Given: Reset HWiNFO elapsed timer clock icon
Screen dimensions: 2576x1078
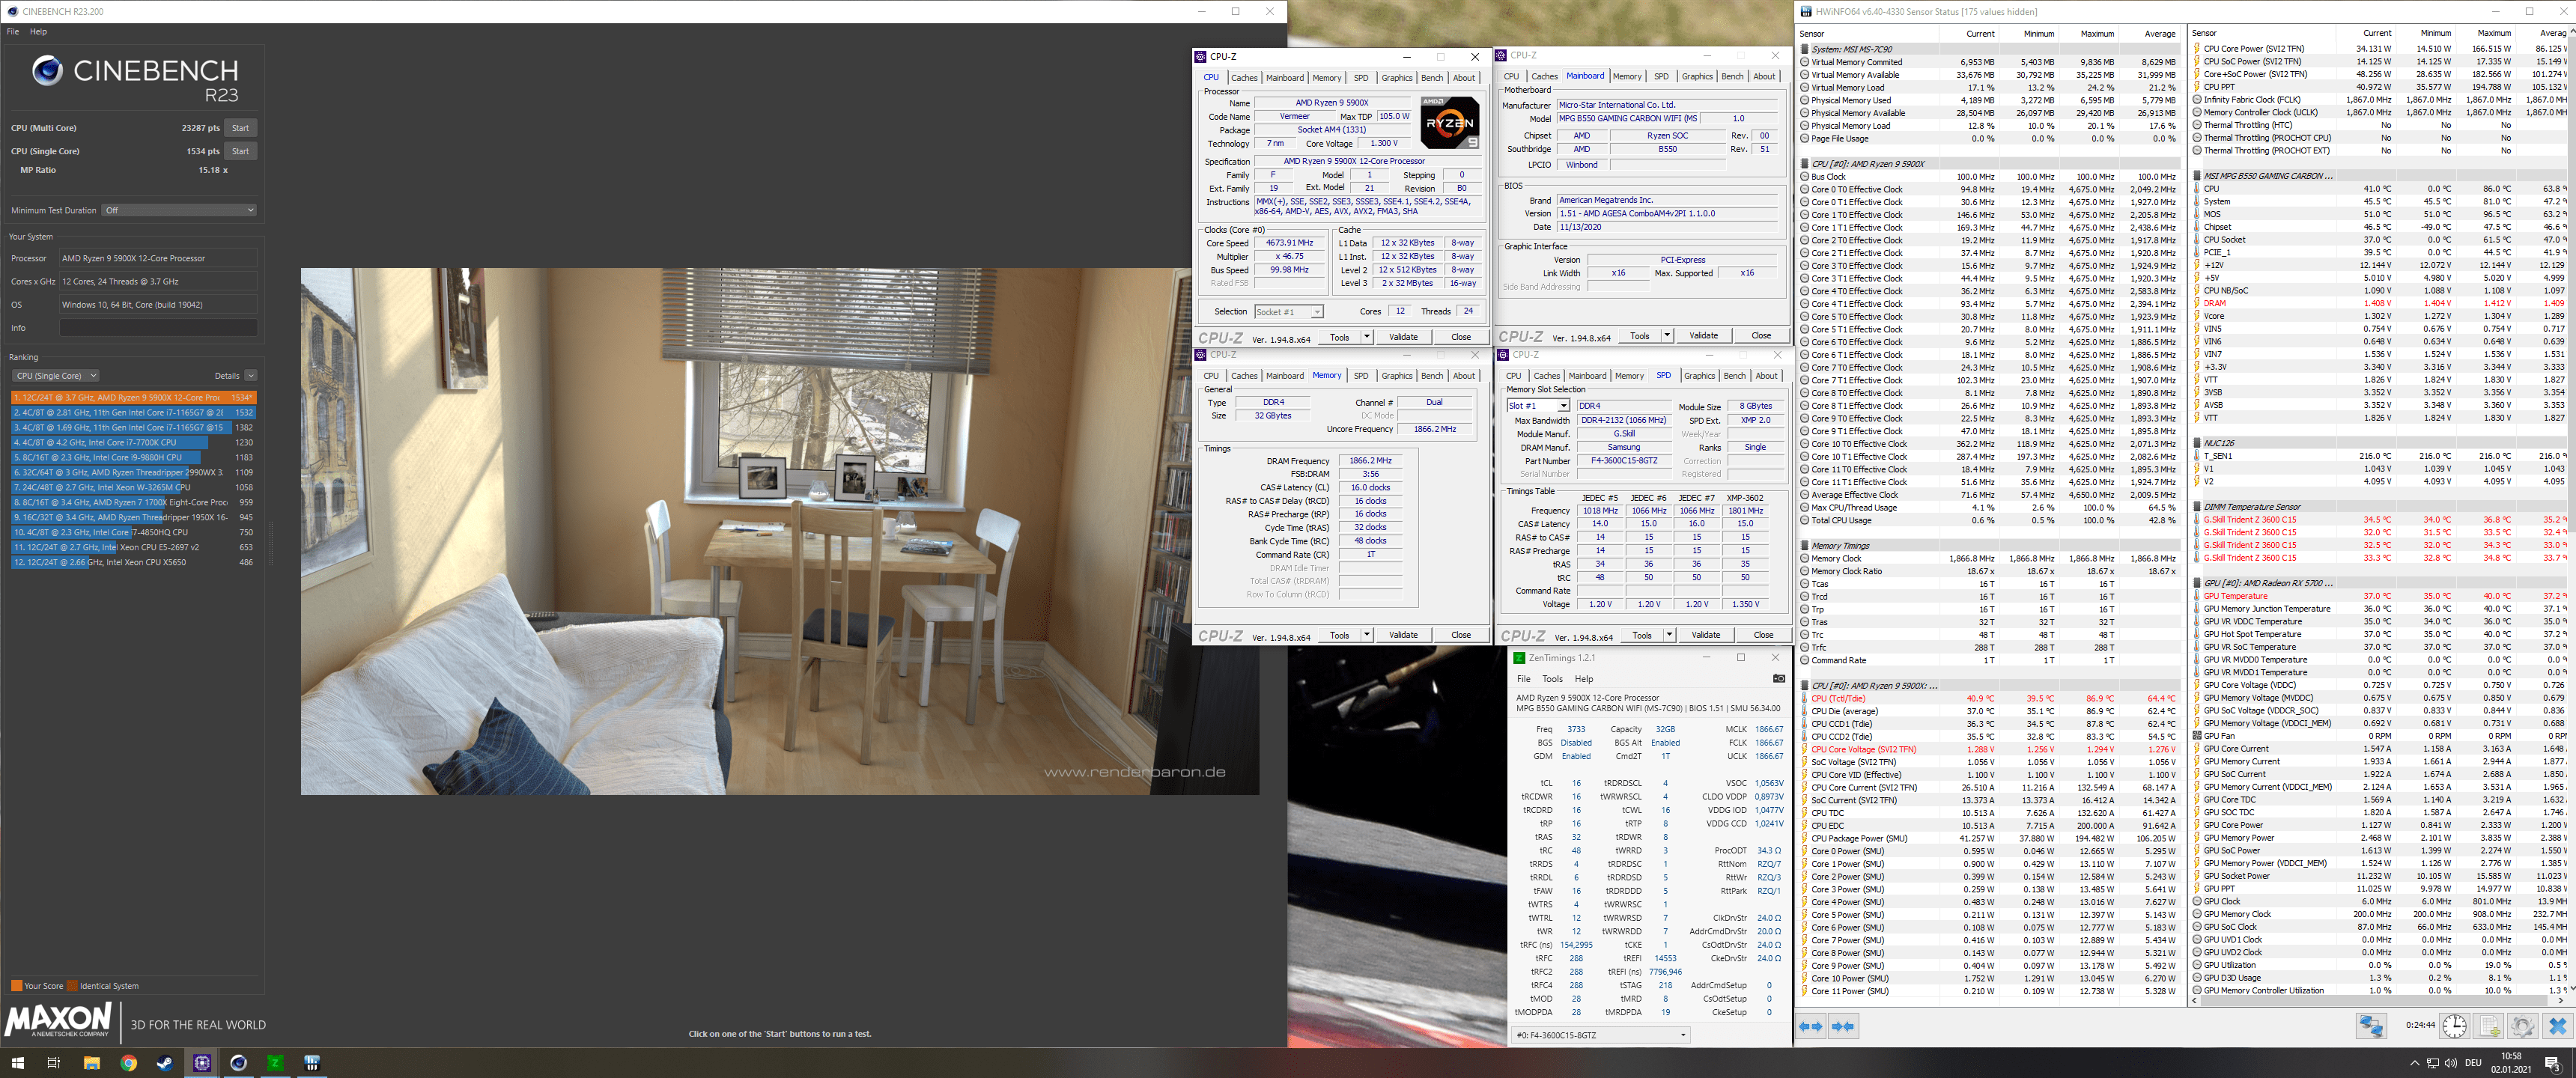Looking at the screenshot, I should point(2454,1026).
